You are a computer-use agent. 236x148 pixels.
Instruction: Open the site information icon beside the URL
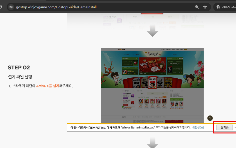(11, 7)
